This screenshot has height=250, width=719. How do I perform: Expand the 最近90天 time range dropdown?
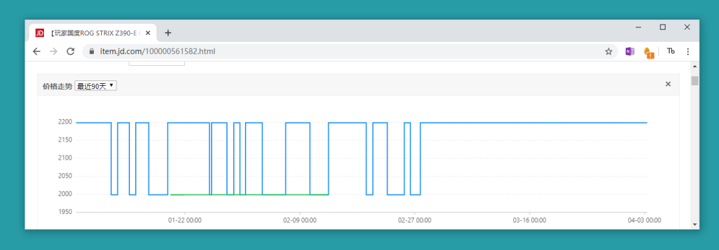coord(95,86)
